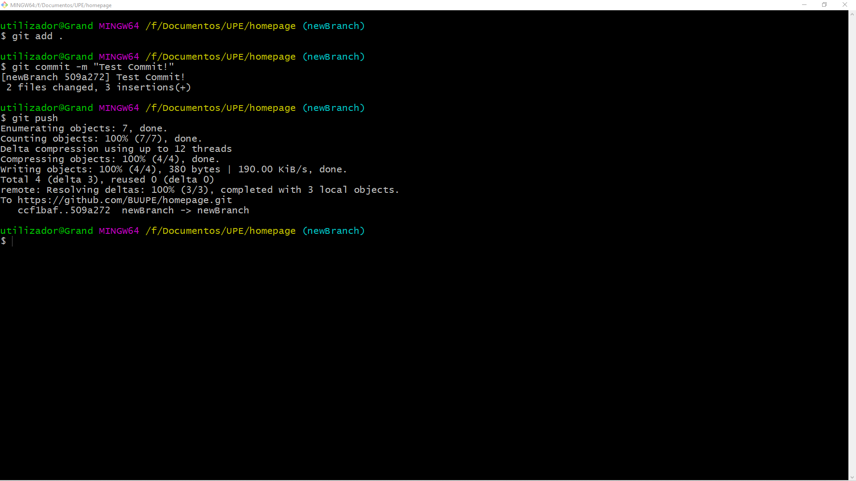The width and height of the screenshot is (856, 481).
Task: Click the git commit "Test Commit!" command
Action: pos(93,67)
